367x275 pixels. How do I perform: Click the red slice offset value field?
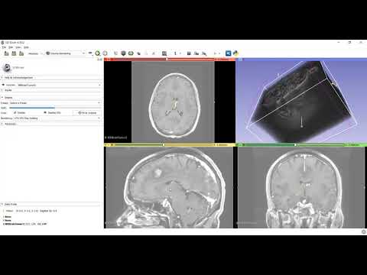[x=225, y=60]
